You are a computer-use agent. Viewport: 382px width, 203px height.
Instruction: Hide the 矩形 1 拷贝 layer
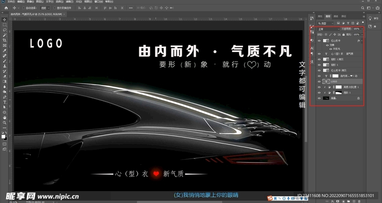point(319,59)
